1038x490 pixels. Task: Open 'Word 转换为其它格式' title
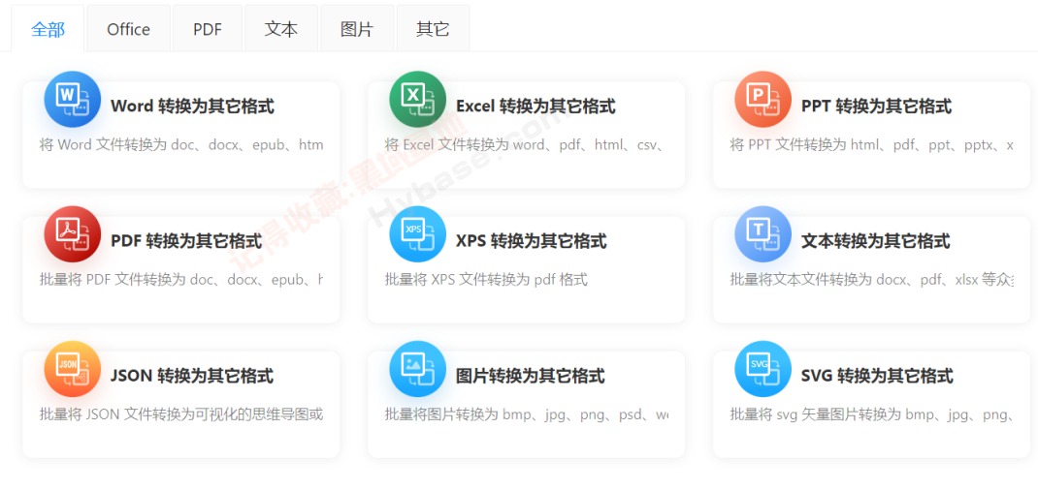click(x=193, y=107)
